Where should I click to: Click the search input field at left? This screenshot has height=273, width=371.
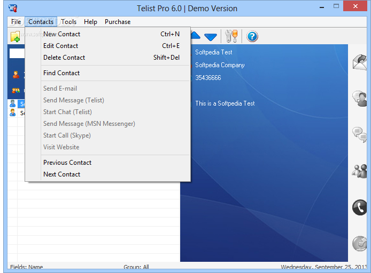(17, 53)
